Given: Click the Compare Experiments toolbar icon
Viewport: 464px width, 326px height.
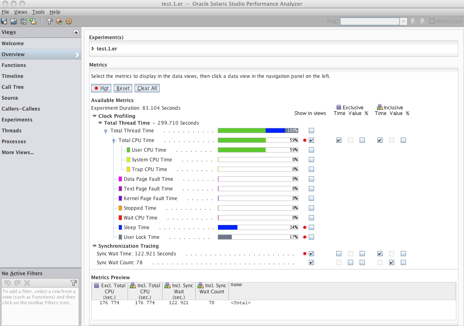Looking at the screenshot, I should point(23,21).
